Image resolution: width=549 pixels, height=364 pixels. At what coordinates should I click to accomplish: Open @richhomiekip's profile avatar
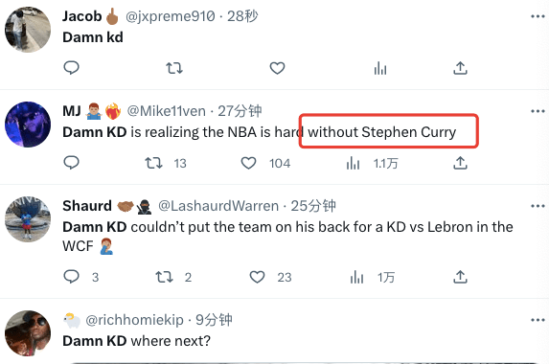click(28, 333)
